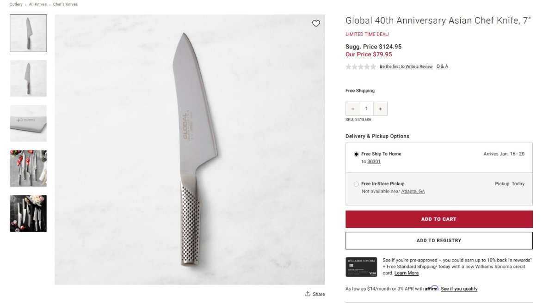Open Chef's Knives breadcrumb
The image size is (555, 304).
(x=65, y=4)
